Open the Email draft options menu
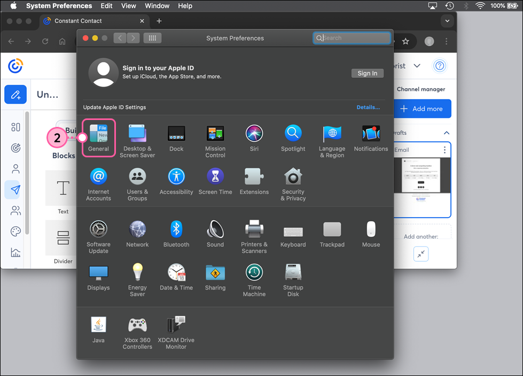The height and width of the screenshot is (376, 523). 444,150
